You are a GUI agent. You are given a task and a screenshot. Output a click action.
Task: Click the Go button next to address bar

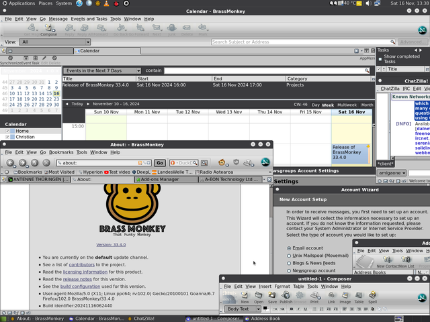click(x=160, y=163)
